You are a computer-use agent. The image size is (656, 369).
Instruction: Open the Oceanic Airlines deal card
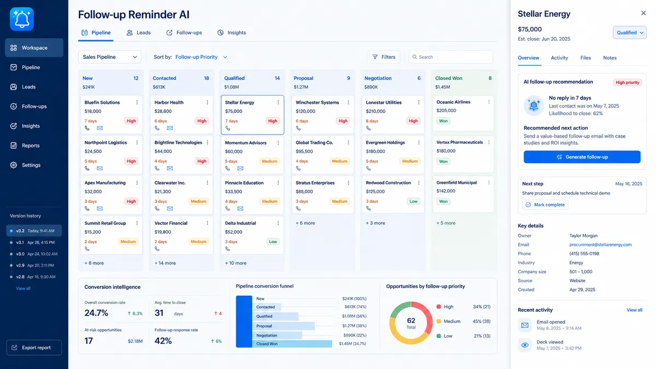coord(463,113)
